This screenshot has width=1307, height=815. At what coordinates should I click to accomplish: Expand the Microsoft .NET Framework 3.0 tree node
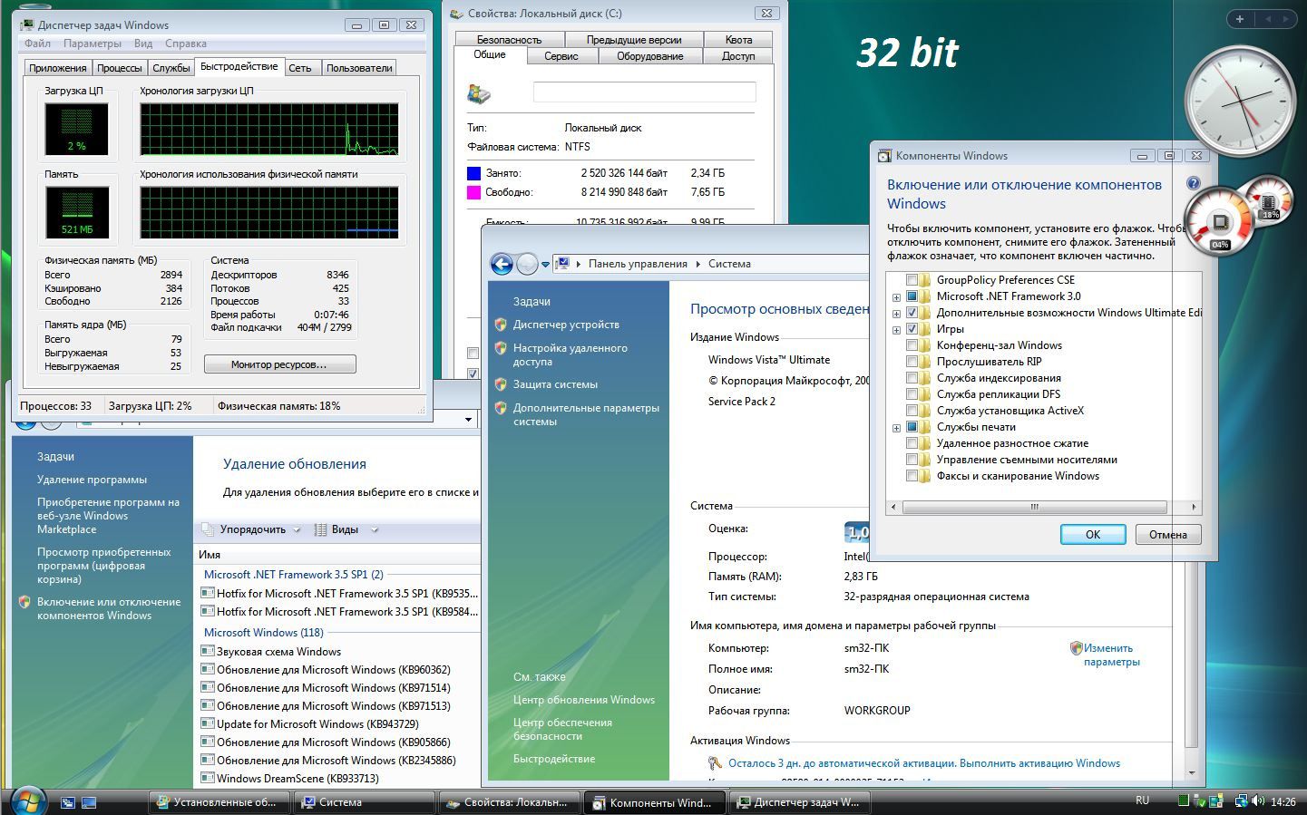[x=896, y=297]
